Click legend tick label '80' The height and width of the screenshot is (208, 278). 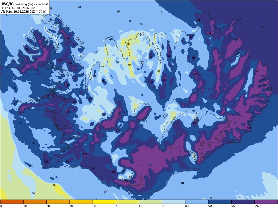click(x=187, y=206)
